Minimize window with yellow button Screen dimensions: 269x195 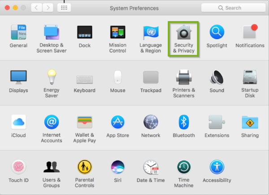click(x=15, y=8)
